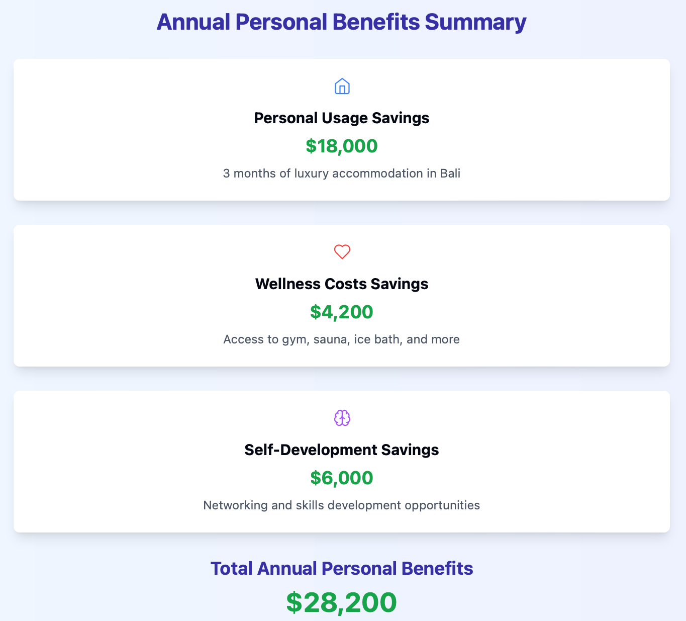686x621 pixels.
Task: Click the red heart icon
Action: coord(342,252)
